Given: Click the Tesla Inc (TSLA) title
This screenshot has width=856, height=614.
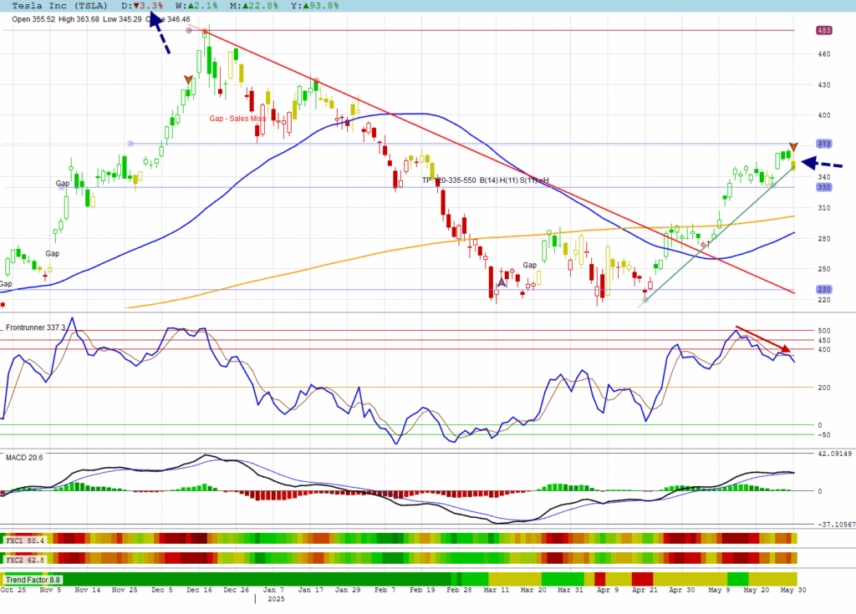Looking at the screenshot, I should click(x=59, y=6).
